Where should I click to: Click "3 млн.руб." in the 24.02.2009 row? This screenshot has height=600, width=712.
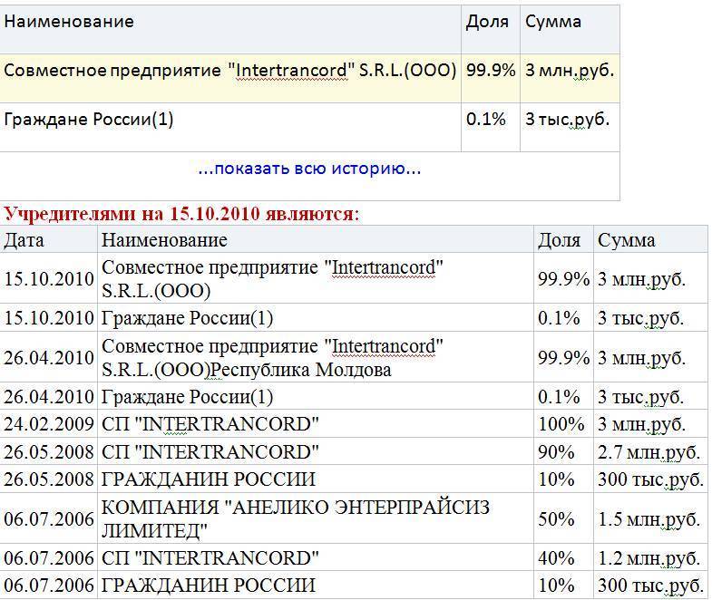[641, 425]
